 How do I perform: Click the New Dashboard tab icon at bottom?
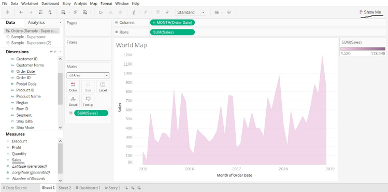click(x=133, y=188)
